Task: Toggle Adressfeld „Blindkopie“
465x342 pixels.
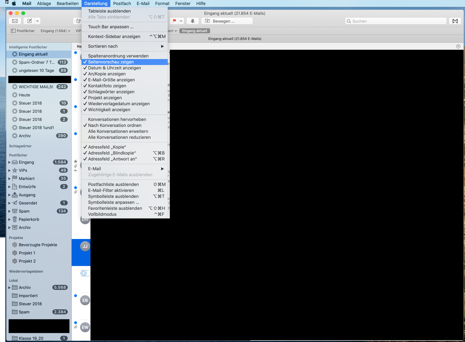Action: (125, 153)
